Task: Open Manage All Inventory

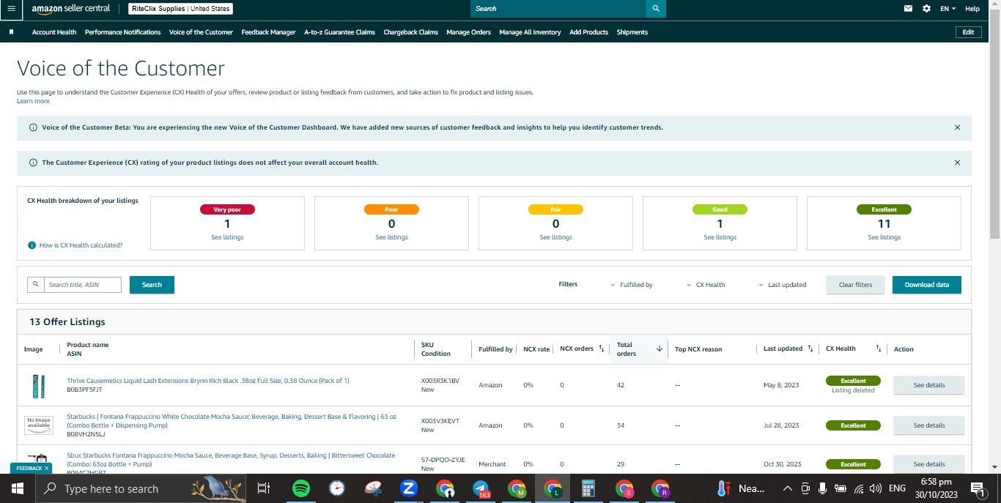Action: point(530,32)
